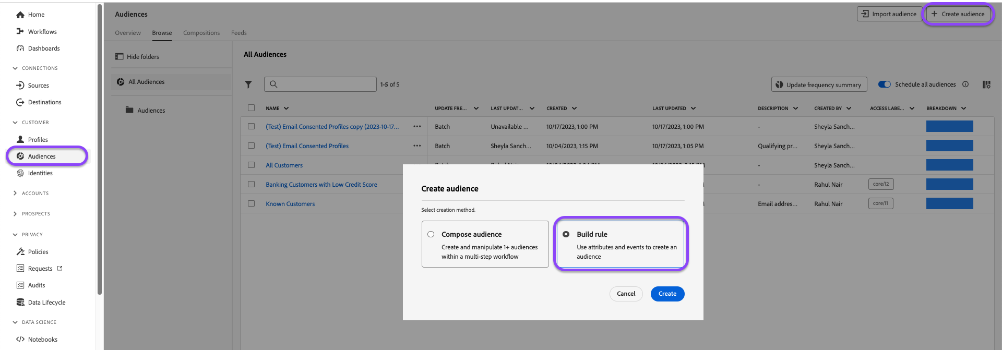Click the Hide folders panel icon
Screen dimensions: 1002x350
click(x=120, y=56)
